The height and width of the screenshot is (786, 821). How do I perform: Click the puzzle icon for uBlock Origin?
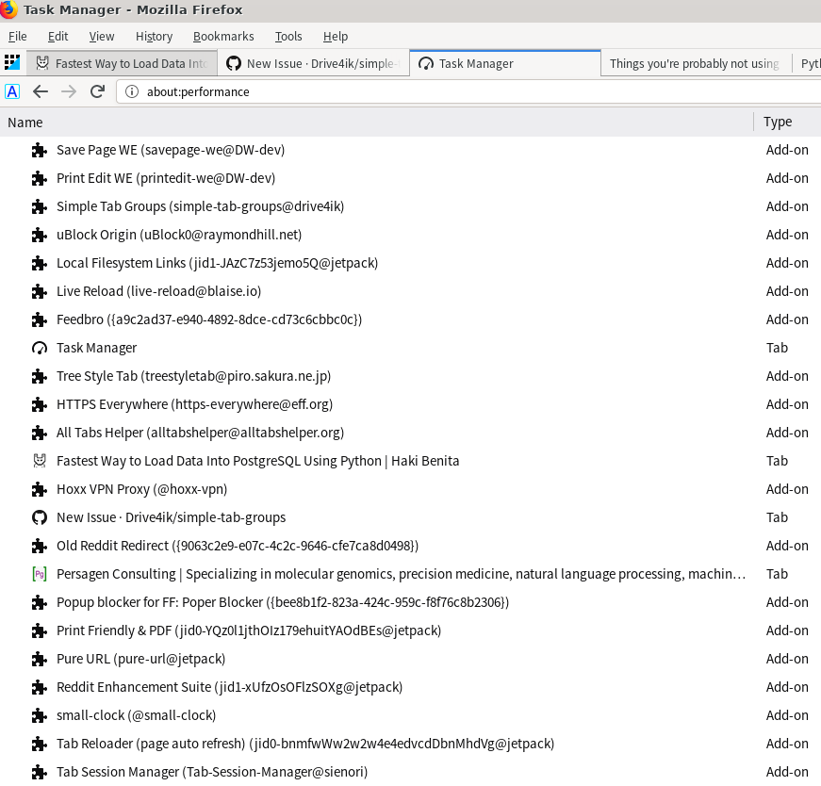(40, 235)
